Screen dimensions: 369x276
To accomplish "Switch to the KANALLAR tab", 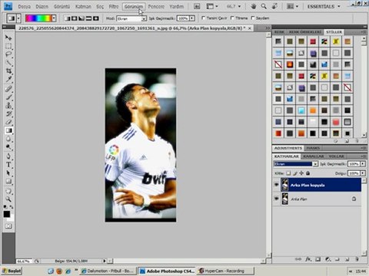I will 314,156.
